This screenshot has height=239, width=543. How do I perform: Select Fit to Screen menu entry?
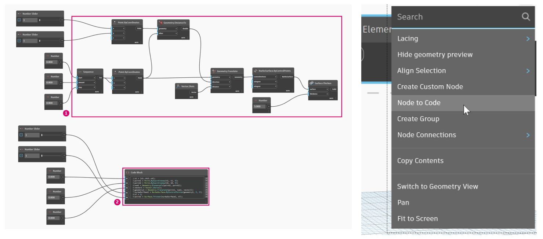click(x=463, y=218)
